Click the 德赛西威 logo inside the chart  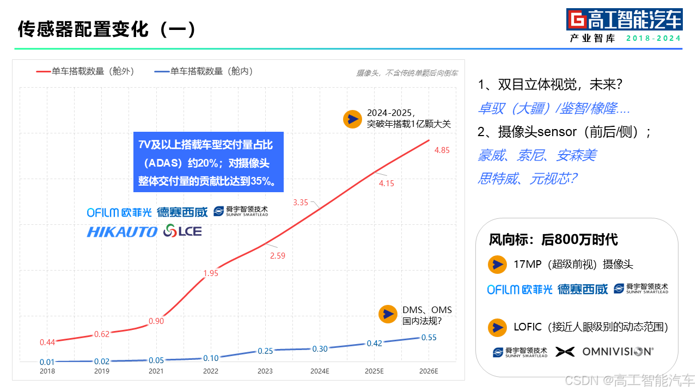point(182,212)
